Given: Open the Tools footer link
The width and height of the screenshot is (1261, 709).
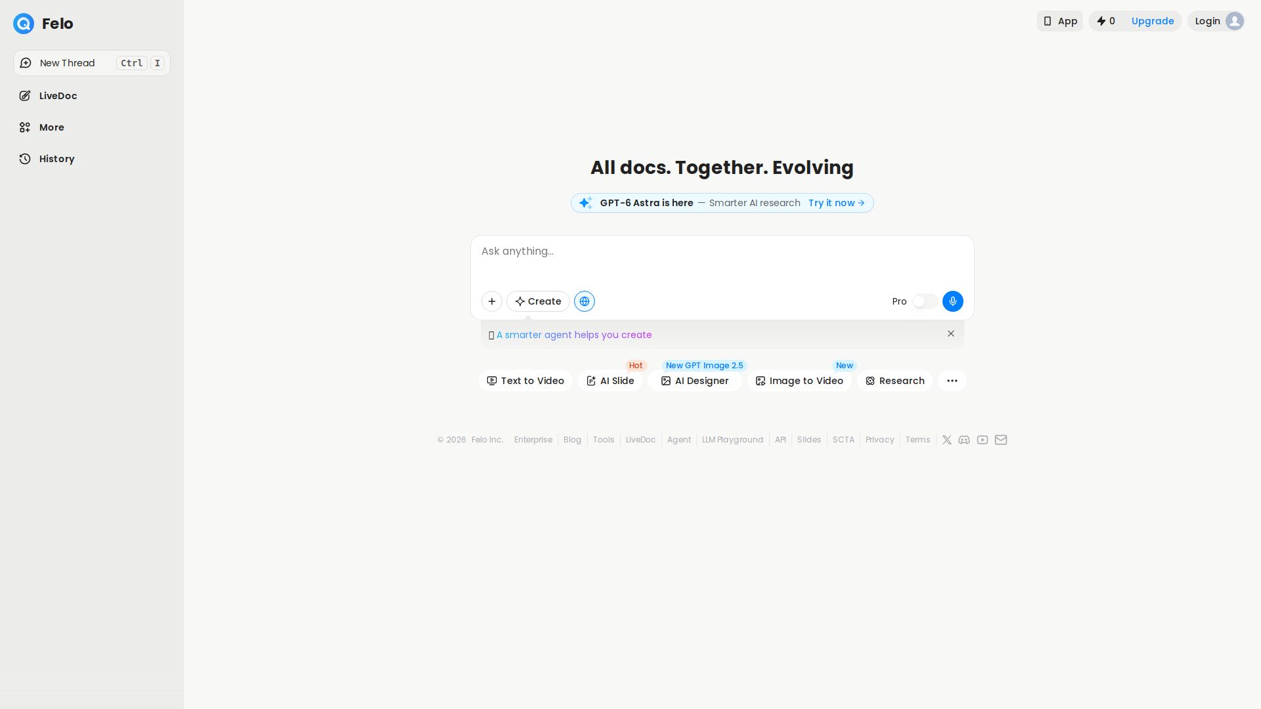Looking at the screenshot, I should (x=604, y=440).
